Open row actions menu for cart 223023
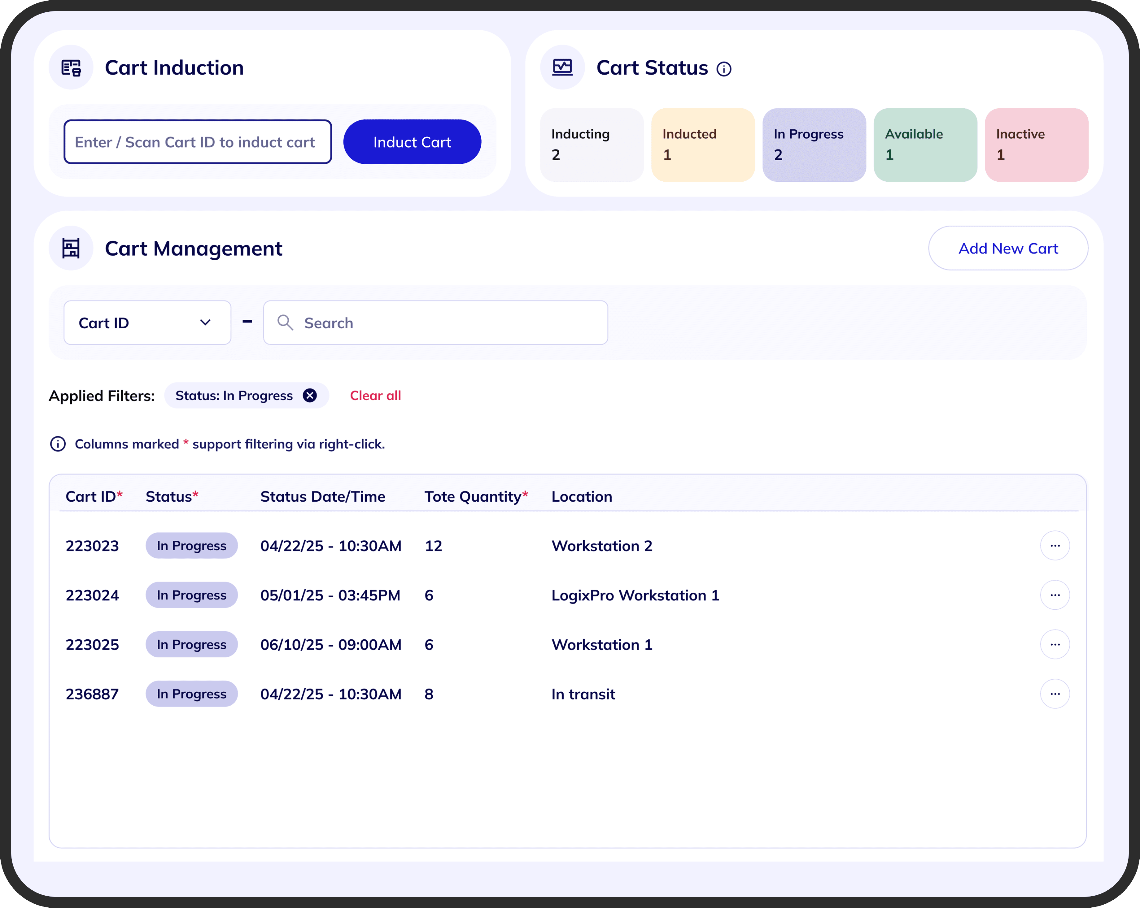This screenshot has width=1140, height=908. click(x=1055, y=545)
